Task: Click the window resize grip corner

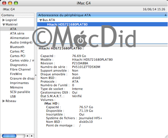Action: pos(166,136)
